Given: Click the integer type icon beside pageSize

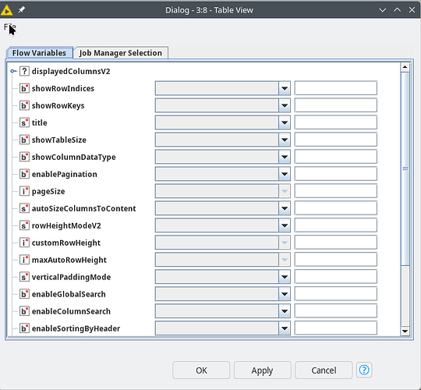Looking at the screenshot, I should coord(24,191).
